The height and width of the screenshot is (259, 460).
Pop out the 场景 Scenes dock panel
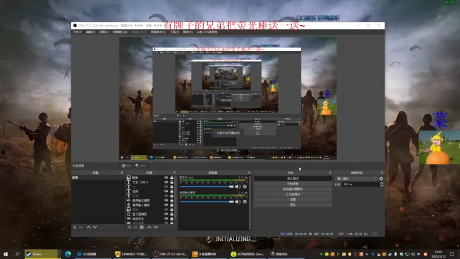[x=122, y=173]
